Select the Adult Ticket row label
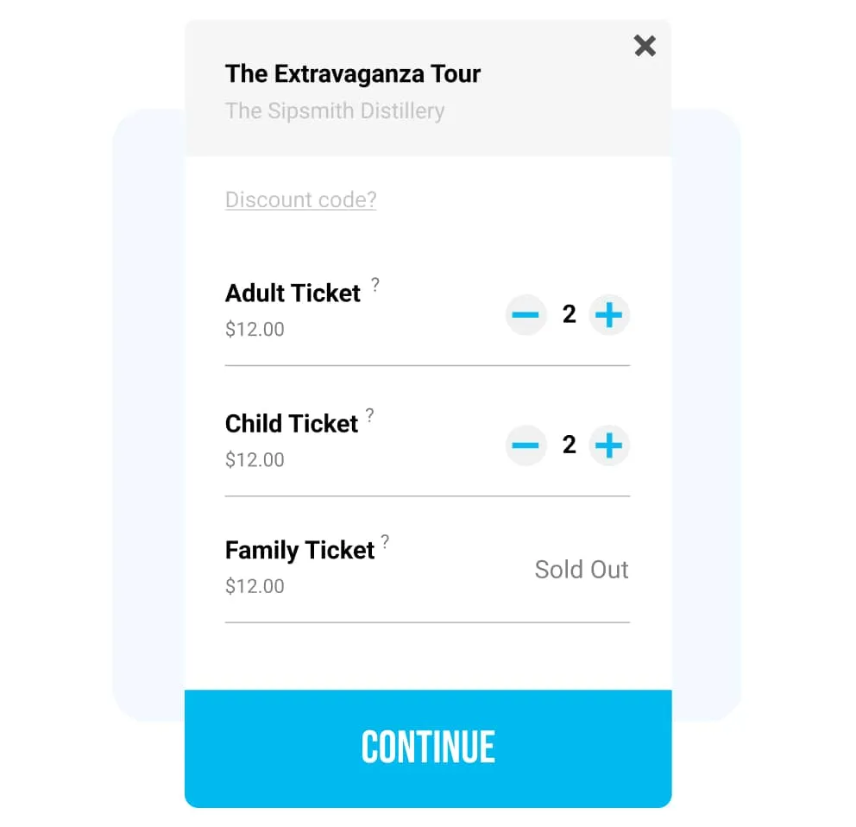Viewport: 856px width, 827px height. (x=293, y=294)
